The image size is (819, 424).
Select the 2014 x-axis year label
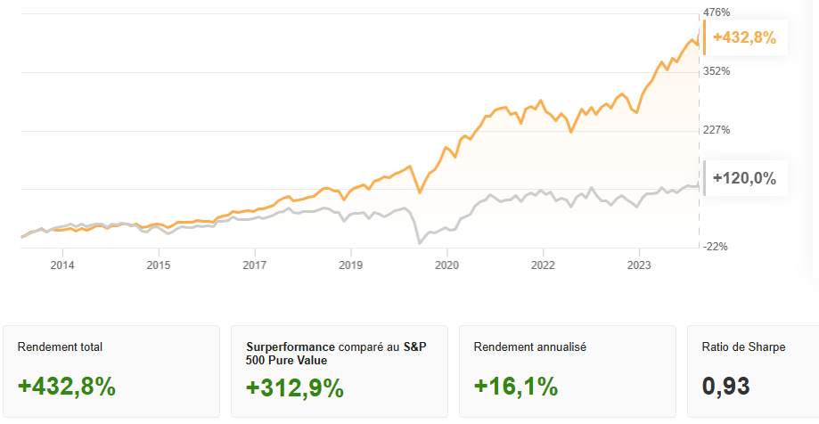(62, 265)
